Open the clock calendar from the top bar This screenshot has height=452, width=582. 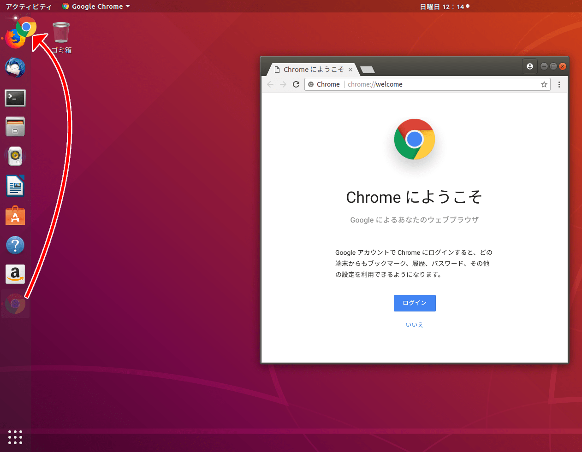click(444, 6)
